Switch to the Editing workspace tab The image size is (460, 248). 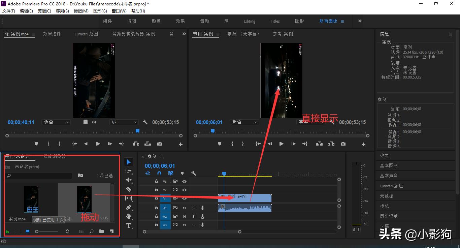coord(249,21)
